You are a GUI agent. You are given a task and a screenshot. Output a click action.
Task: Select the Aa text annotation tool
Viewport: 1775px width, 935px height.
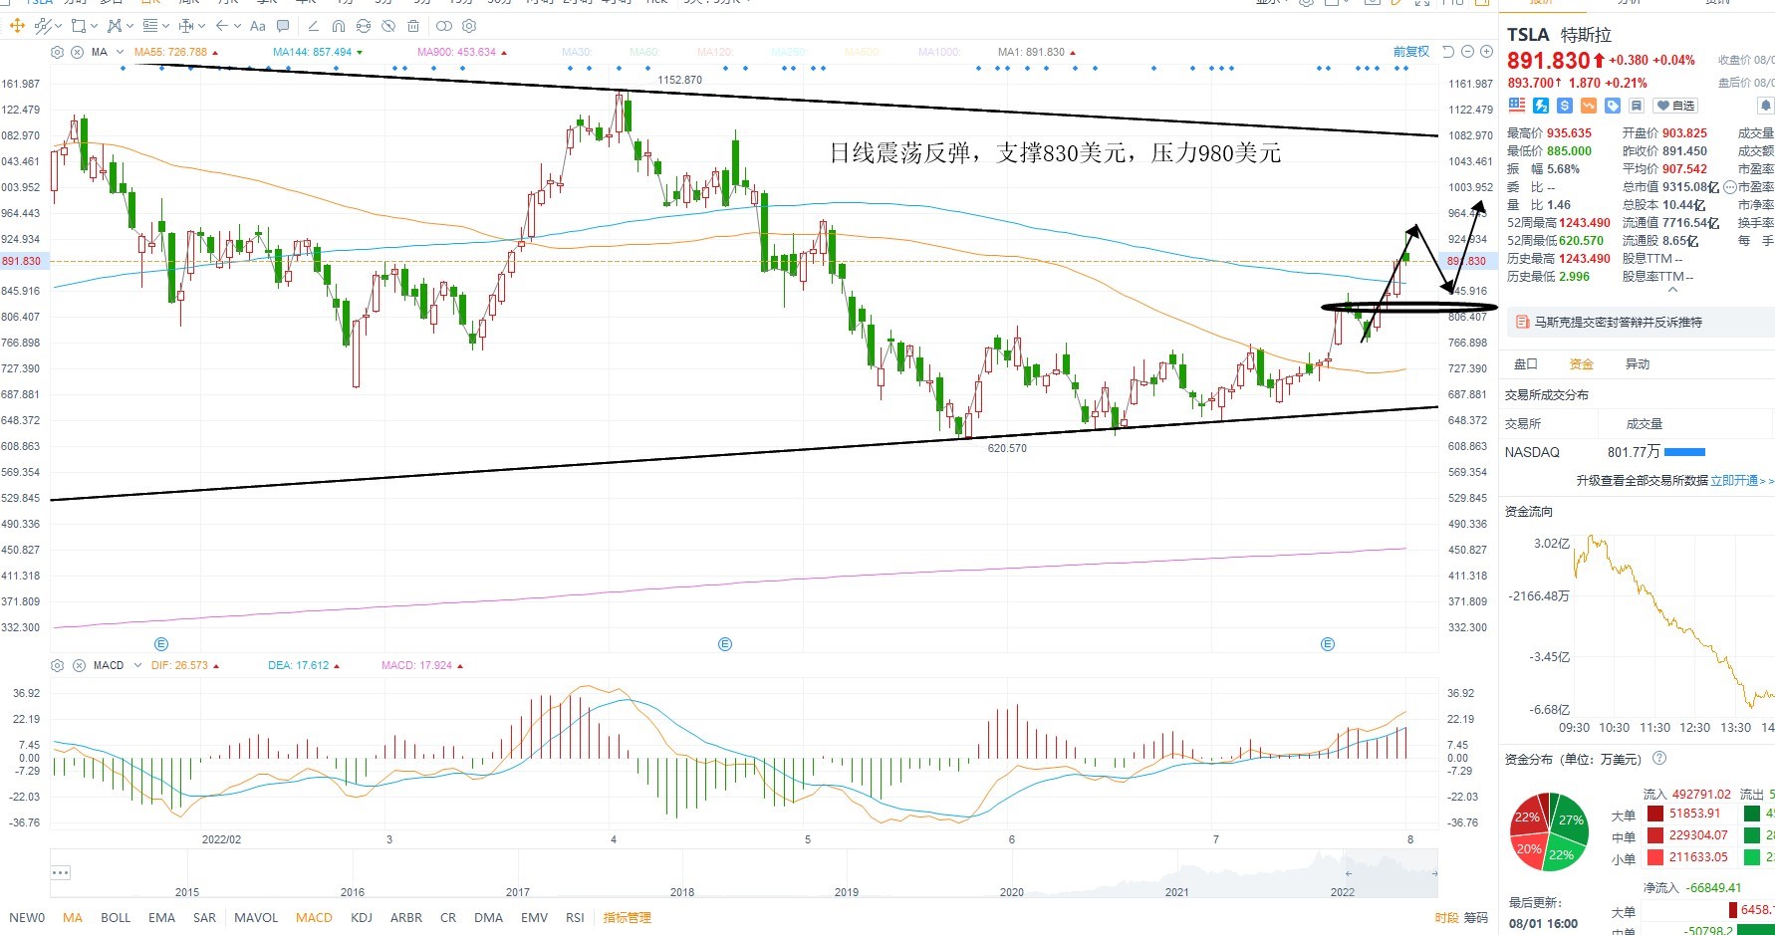point(257,26)
